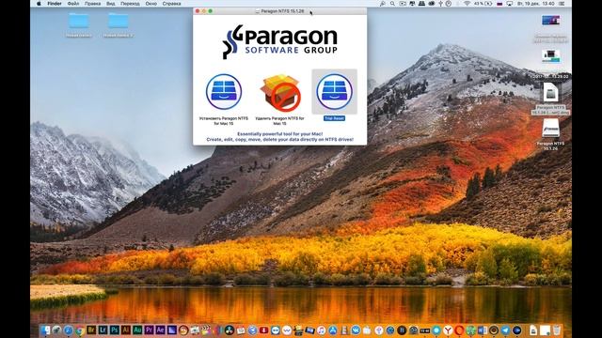Open the Install Paragon NTFS for Mac 15 icon
The height and width of the screenshot is (338, 602).
[224, 92]
